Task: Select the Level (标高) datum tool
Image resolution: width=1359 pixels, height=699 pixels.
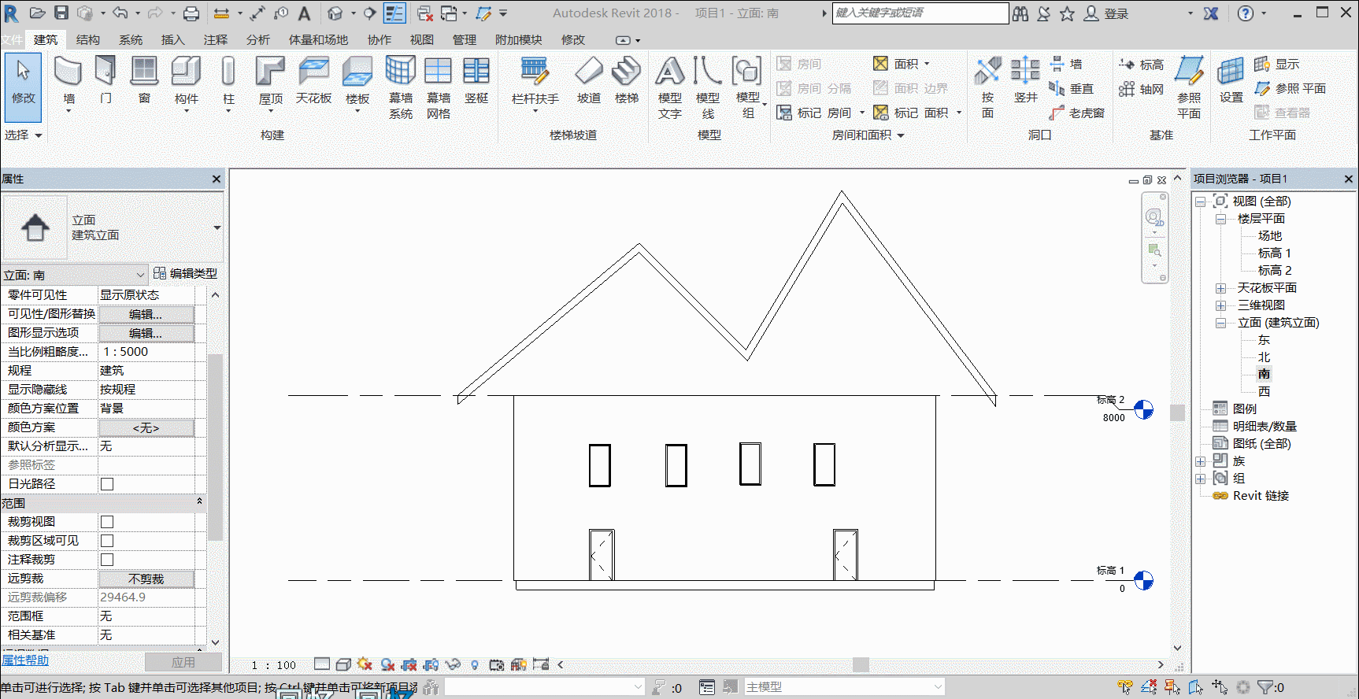Action: [1141, 65]
